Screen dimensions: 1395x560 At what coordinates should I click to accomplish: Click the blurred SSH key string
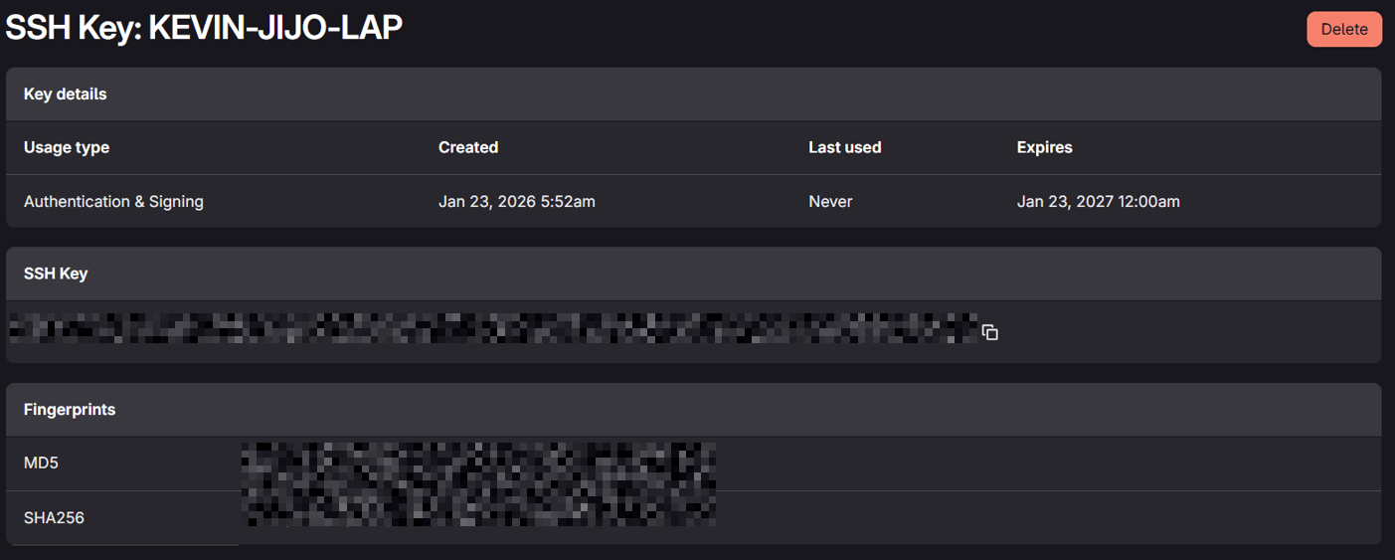pyautogui.click(x=493, y=329)
